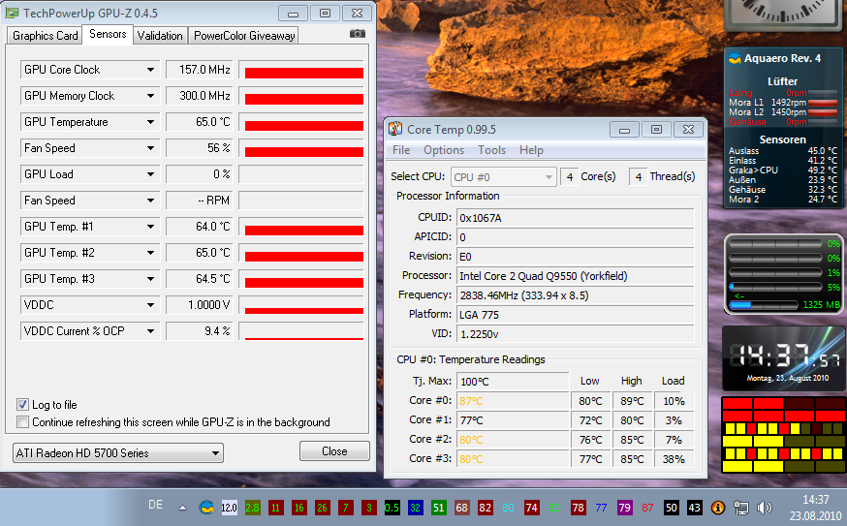The image size is (847, 526).
Task: Click the white 12.0 tray sensor icon
Action: tap(229, 508)
